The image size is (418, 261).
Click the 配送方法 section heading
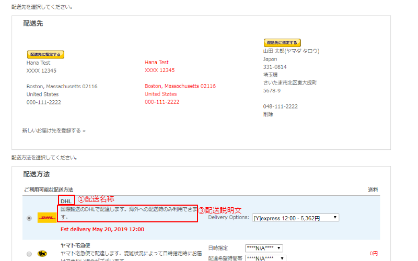[37, 174]
